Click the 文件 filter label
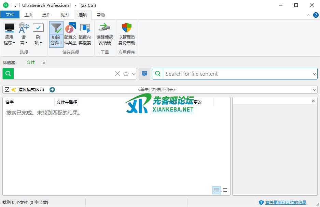 31,62
